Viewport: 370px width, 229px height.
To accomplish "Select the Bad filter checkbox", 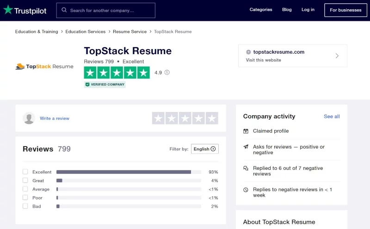I will [x=25, y=206].
